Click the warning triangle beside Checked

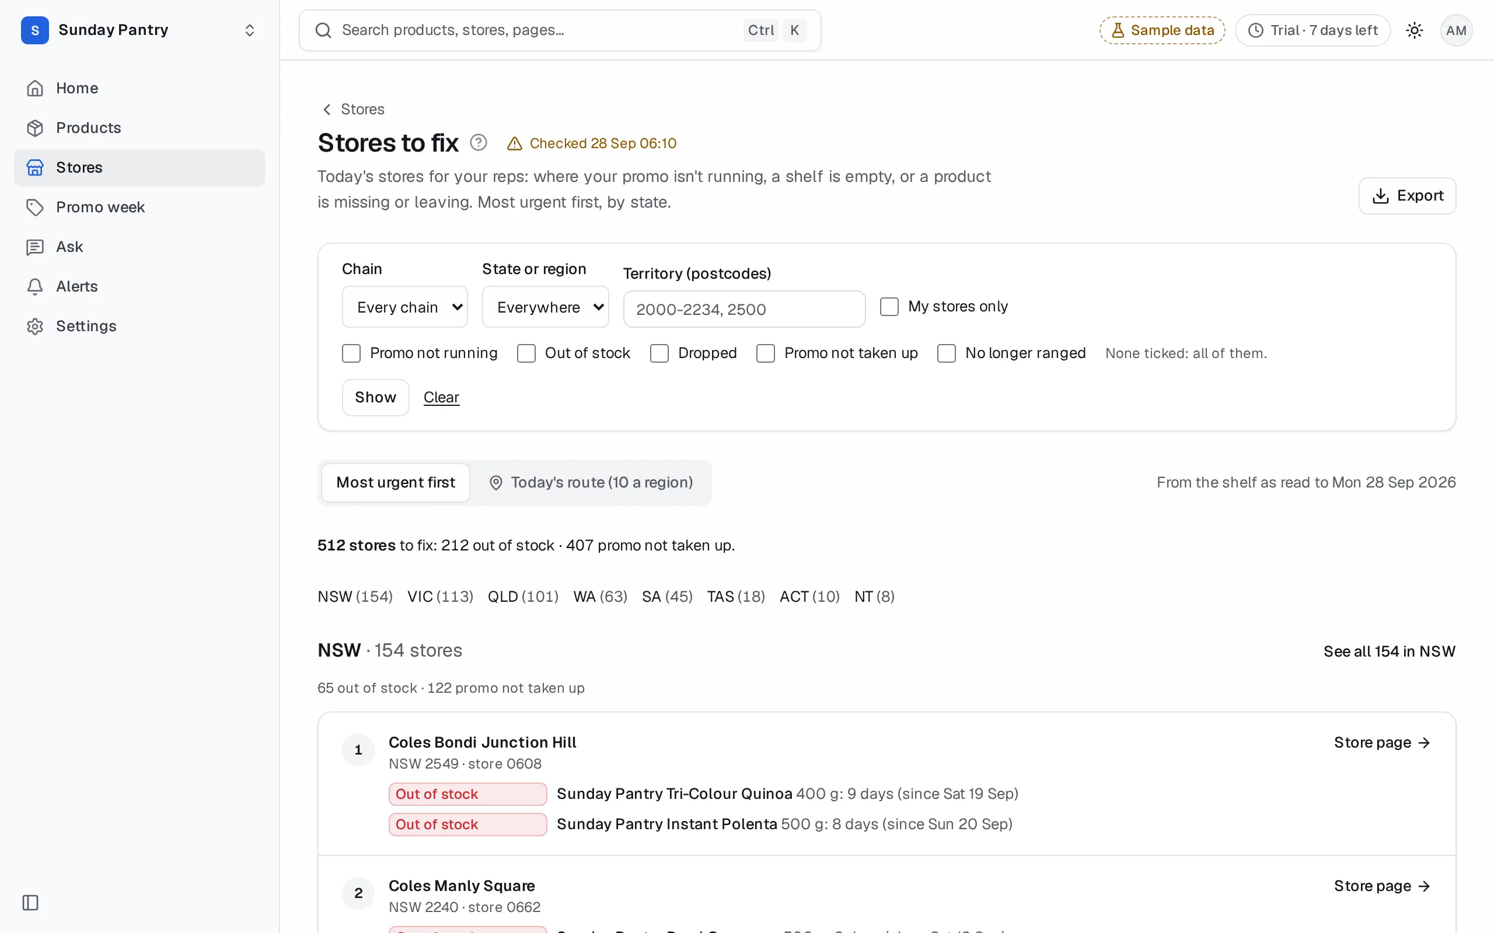tap(514, 144)
